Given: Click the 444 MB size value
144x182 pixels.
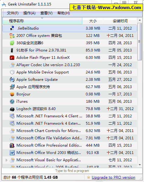Looking at the screenshot, I should [93, 145].
